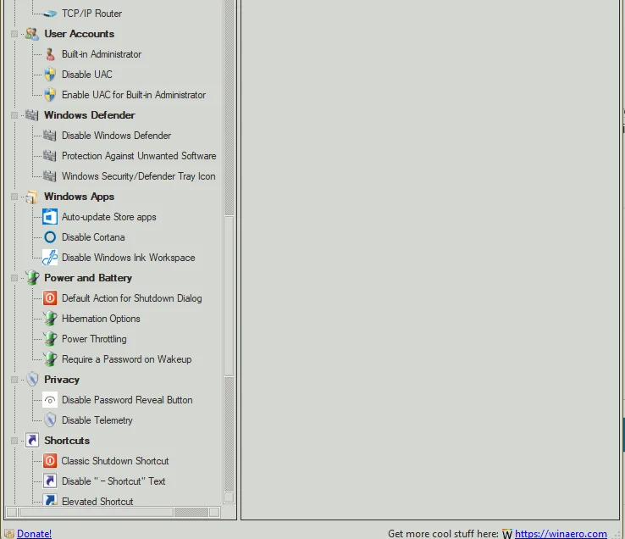Click the Hibernation Options battery icon
625x539 pixels.
50,319
